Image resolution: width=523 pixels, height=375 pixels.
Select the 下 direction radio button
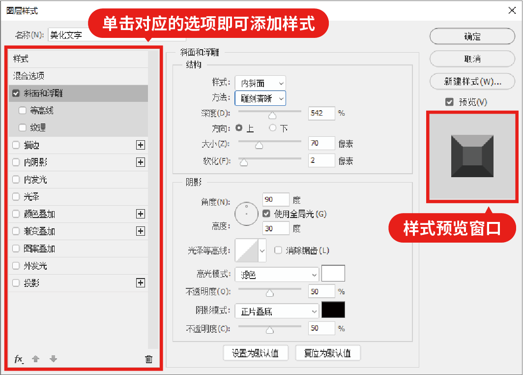(x=273, y=128)
